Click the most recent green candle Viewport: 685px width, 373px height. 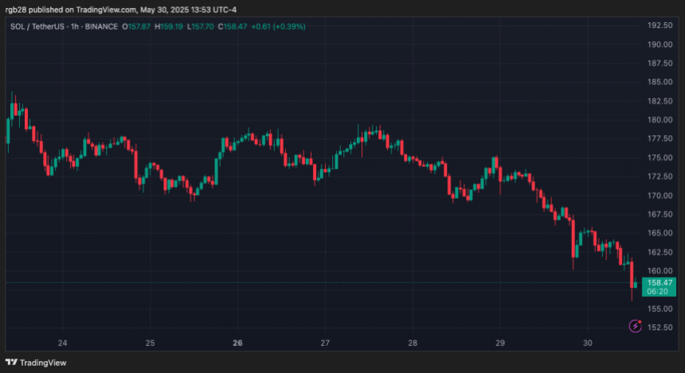(634, 284)
